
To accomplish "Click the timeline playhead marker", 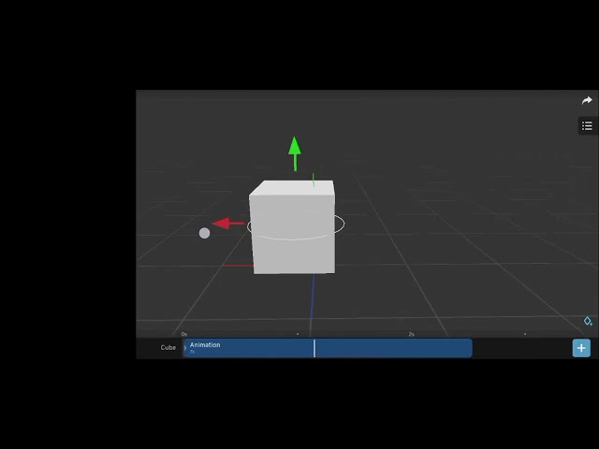I will tap(314, 348).
